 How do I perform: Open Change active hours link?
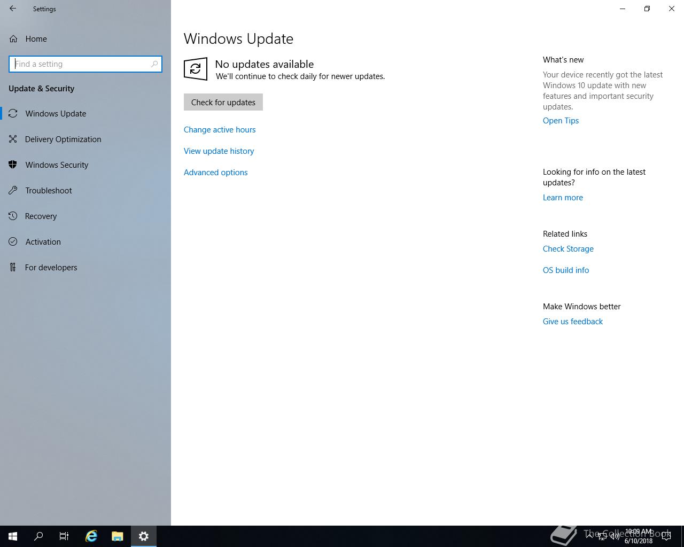pyautogui.click(x=220, y=129)
